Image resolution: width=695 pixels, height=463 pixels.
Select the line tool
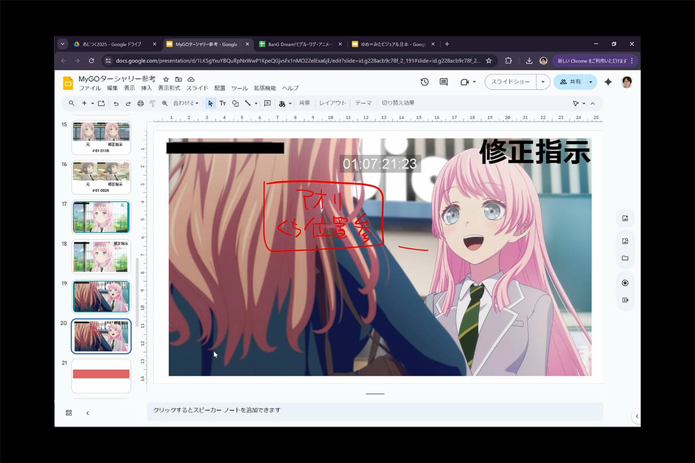(x=248, y=103)
